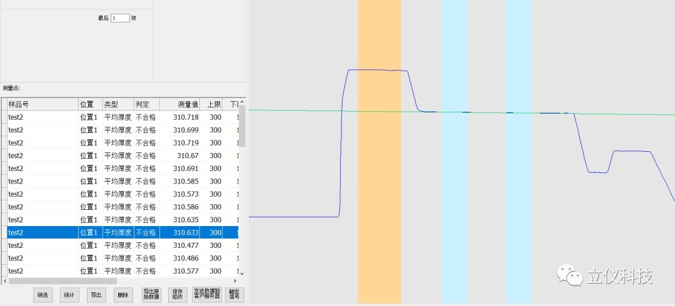The height and width of the screenshot is (306, 675).
Task: Click the horizontal scrollbar right arrow
Action: coord(235,281)
